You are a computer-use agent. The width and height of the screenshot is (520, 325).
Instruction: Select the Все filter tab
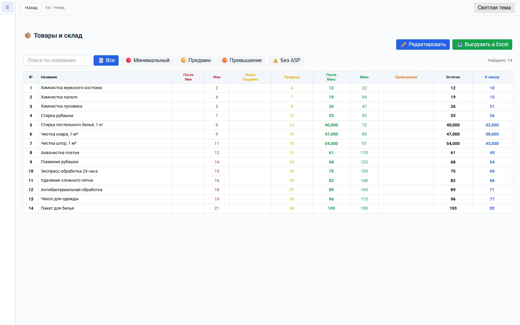point(106,60)
